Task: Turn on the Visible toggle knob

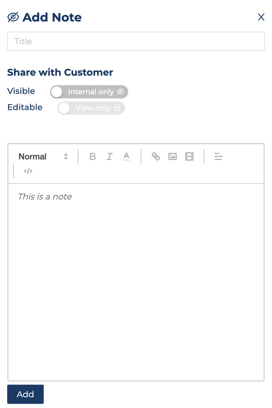Action: coord(57,92)
